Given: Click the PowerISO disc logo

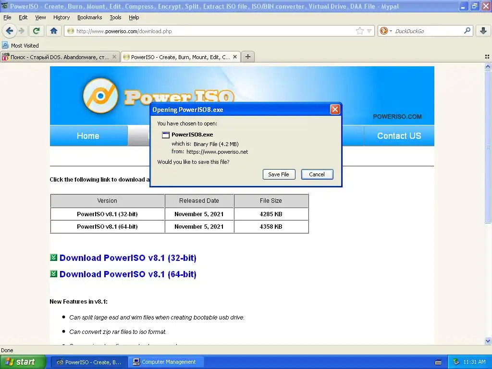Looking at the screenshot, I should tap(100, 96).
